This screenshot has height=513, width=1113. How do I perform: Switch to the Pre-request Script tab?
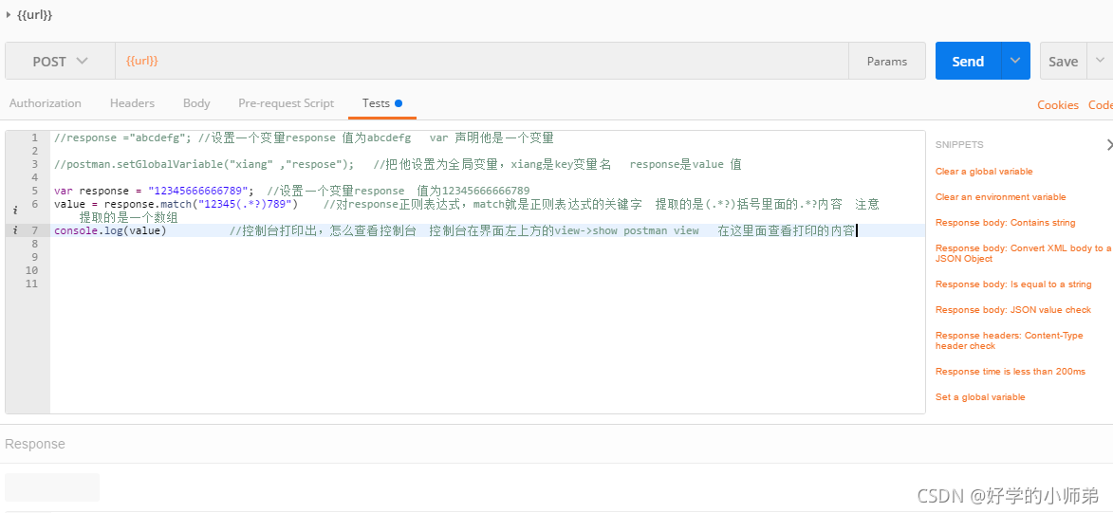[286, 103]
